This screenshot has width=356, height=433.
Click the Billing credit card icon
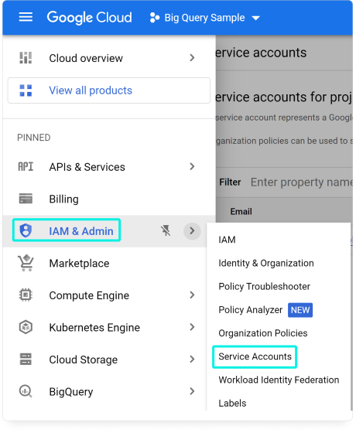click(x=26, y=199)
